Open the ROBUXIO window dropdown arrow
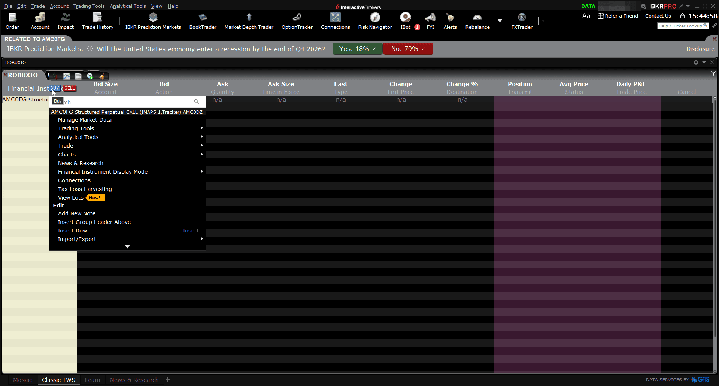The height and width of the screenshot is (386, 719). coord(704,62)
